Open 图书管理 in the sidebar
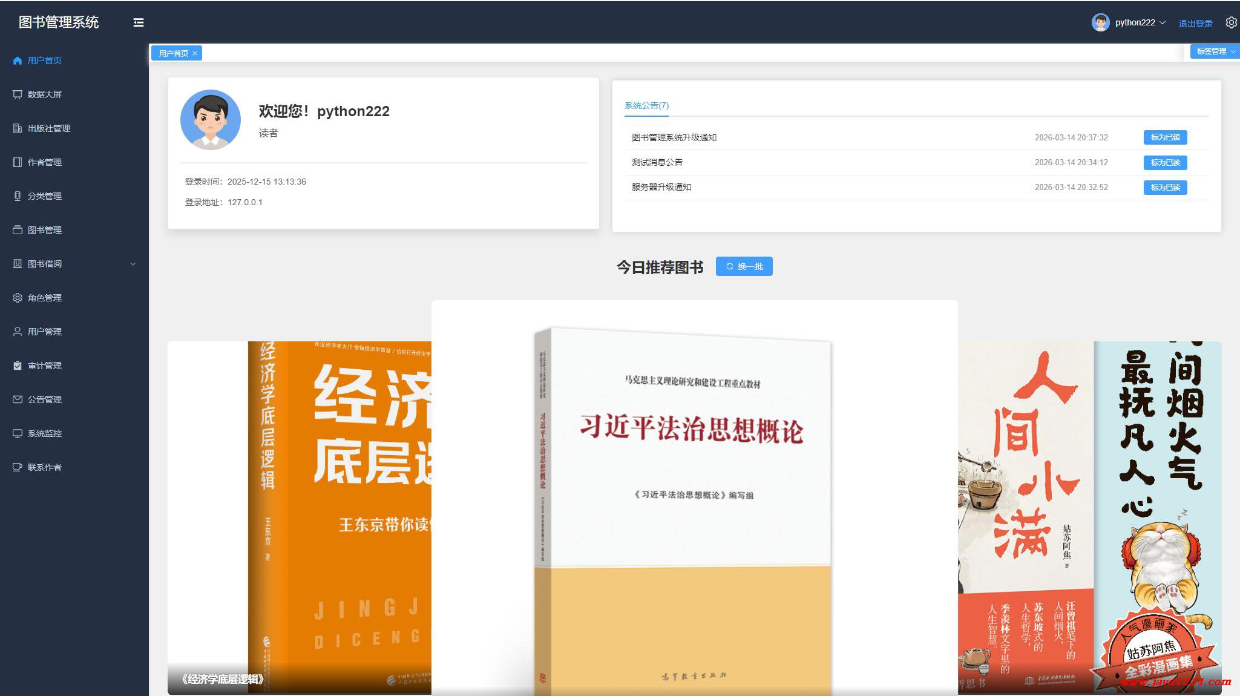The width and height of the screenshot is (1240, 696). coord(44,230)
